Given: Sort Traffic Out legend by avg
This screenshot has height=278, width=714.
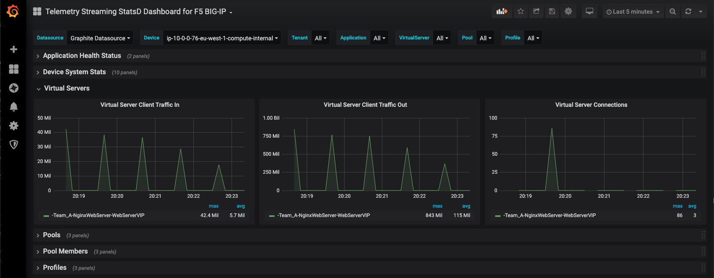Looking at the screenshot, I should (x=466, y=206).
